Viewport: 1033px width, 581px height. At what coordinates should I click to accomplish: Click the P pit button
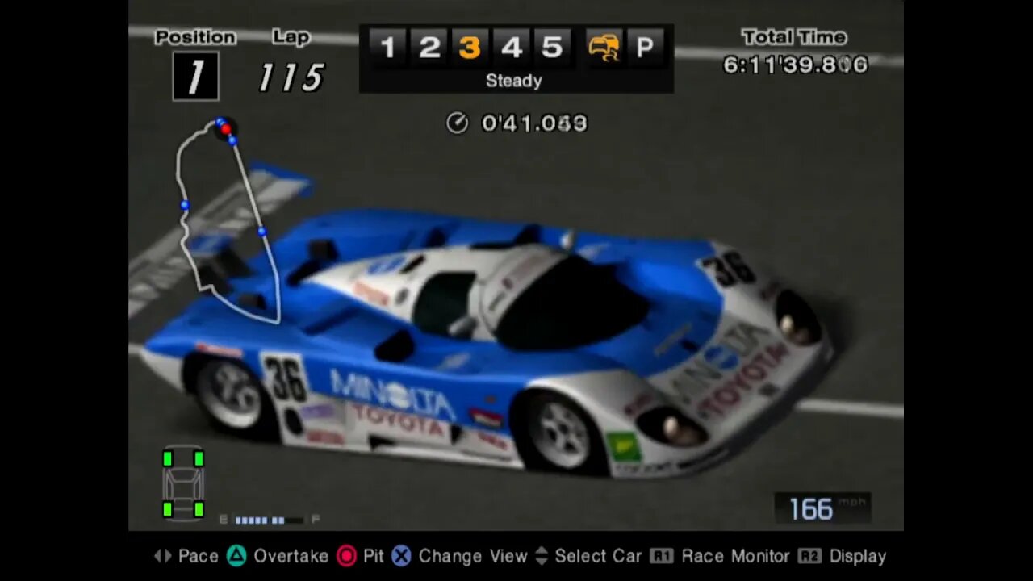click(644, 48)
